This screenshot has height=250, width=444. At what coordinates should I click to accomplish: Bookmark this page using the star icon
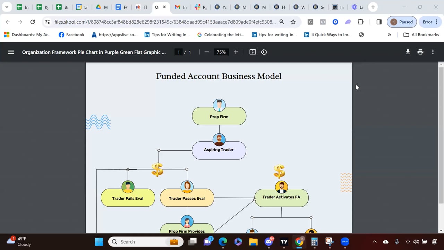(x=293, y=22)
